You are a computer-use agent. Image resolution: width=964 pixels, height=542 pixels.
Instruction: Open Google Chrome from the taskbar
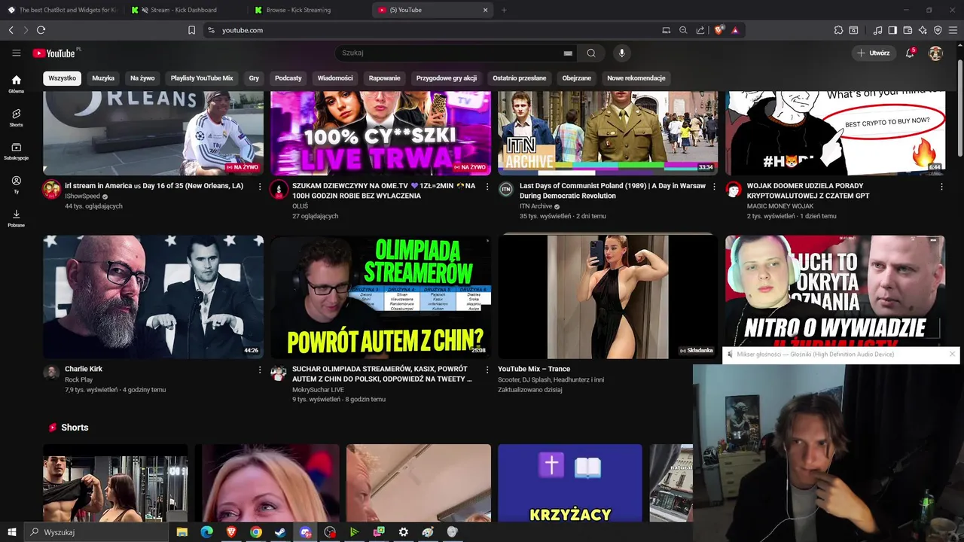tap(256, 532)
